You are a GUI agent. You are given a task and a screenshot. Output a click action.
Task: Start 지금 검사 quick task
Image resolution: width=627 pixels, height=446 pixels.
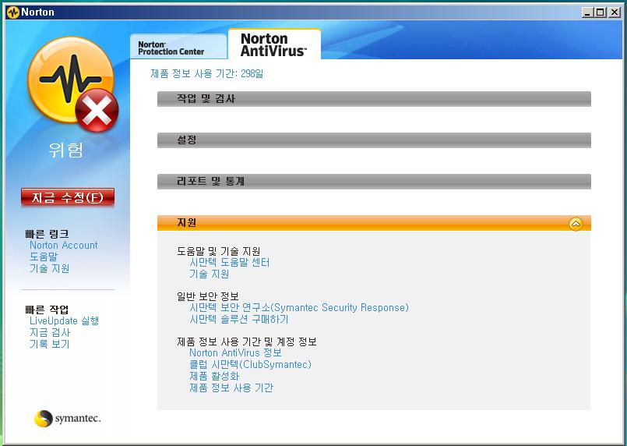(x=50, y=332)
